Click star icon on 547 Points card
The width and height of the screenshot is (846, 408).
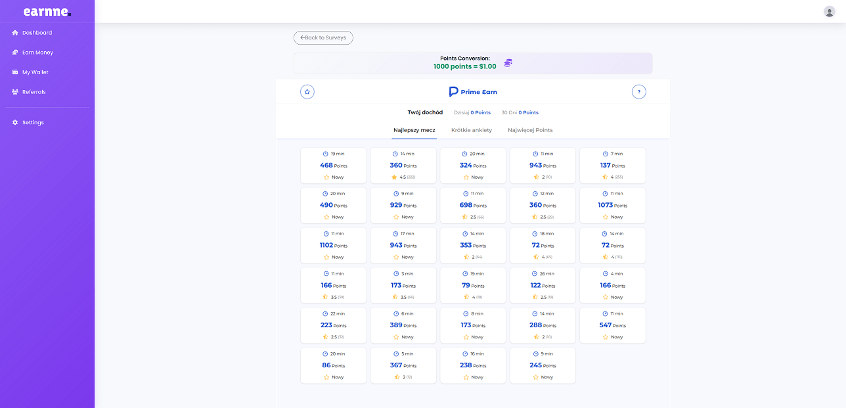[x=605, y=337]
